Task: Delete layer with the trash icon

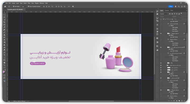Action: 184,101
